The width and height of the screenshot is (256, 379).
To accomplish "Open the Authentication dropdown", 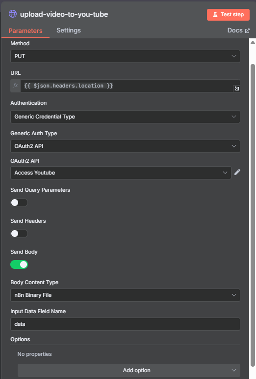I will (125, 117).
